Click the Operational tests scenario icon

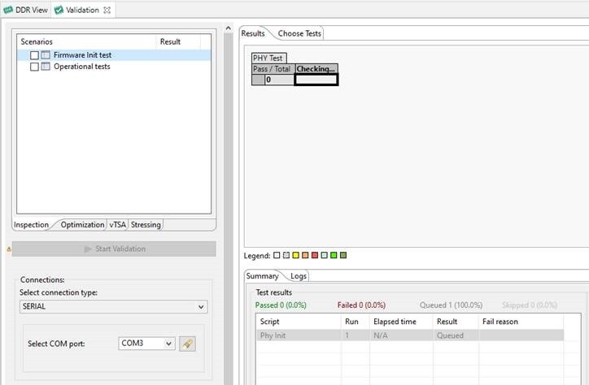click(x=46, y=67)
